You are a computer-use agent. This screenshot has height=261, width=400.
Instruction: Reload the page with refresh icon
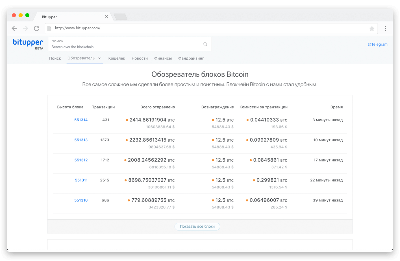(37, 28)
